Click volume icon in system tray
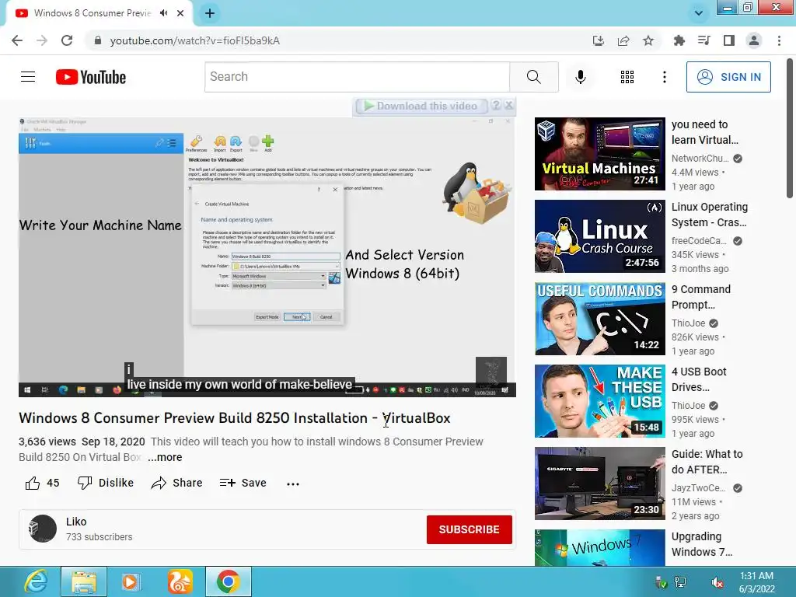The image size is (796, 597). [717, 583]
